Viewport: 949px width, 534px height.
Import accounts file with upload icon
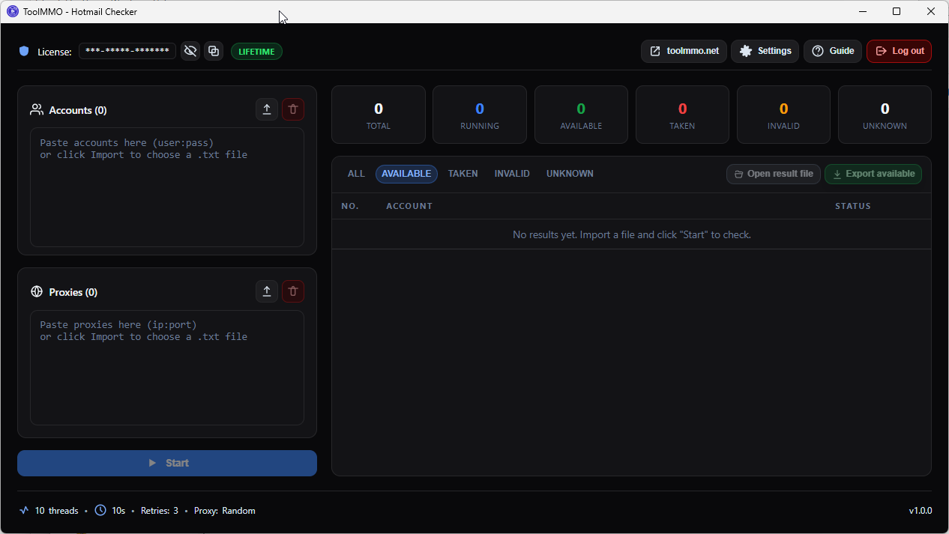click(x=267, y=109)
